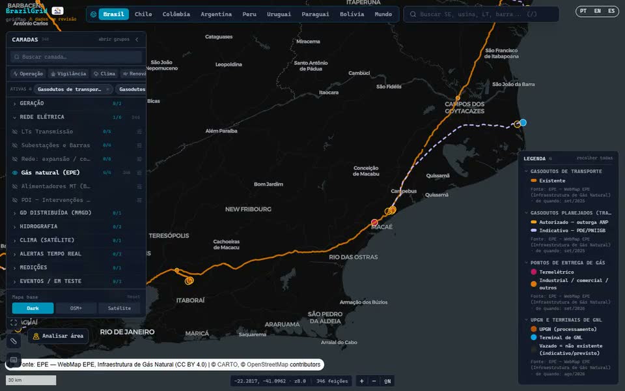Show the Alimentadores MT layer

coord(15,186)
